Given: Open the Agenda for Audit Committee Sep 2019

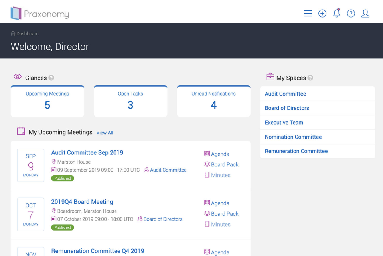Looking at the screenshot, I should click(x=219, y=154).
